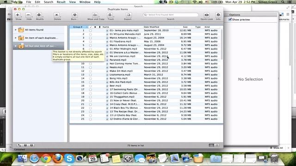The width and height of the screenshot is (296, 166).
Task: Open the Edit menu
Action: (x=37, y=2)
